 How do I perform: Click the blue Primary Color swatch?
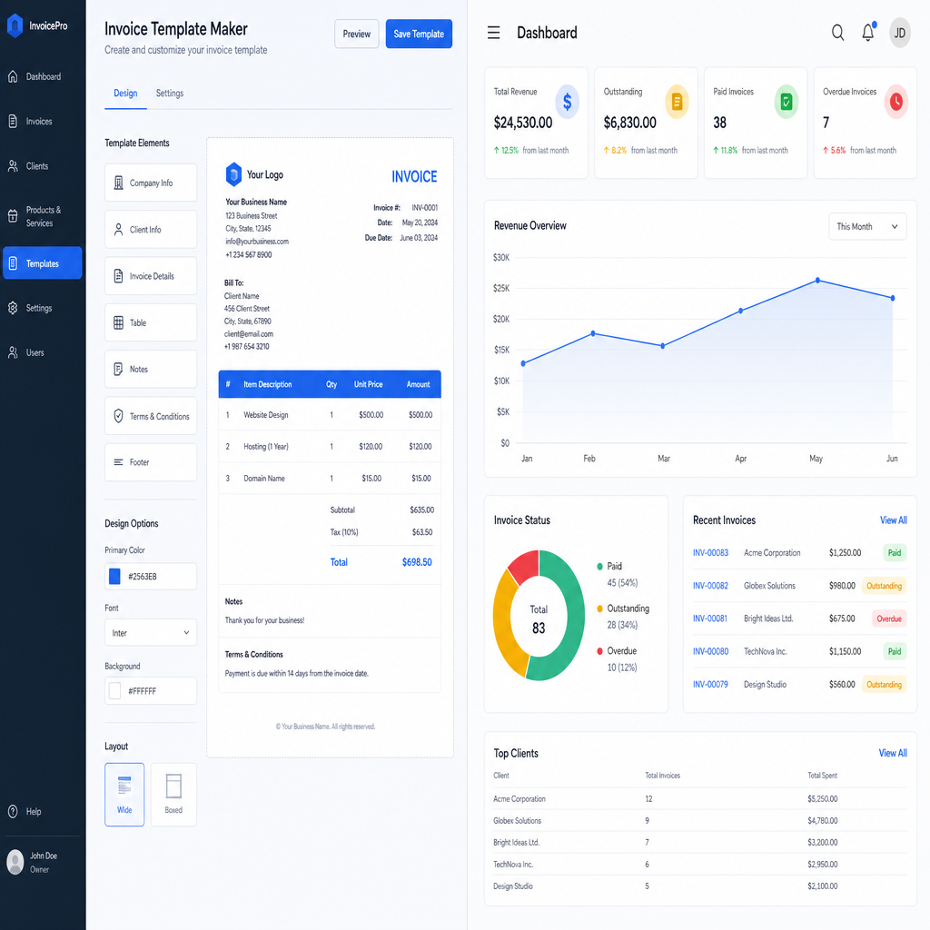115,576
